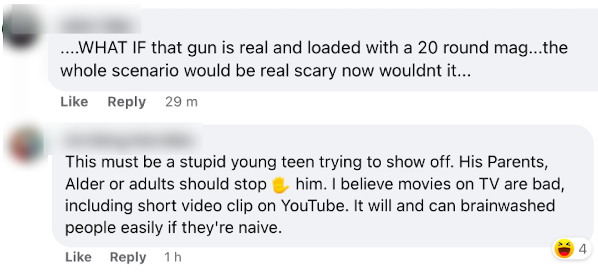
Task: Open the 1 h timestamp link
Action: pyautogui.click(x=172, y=257)
